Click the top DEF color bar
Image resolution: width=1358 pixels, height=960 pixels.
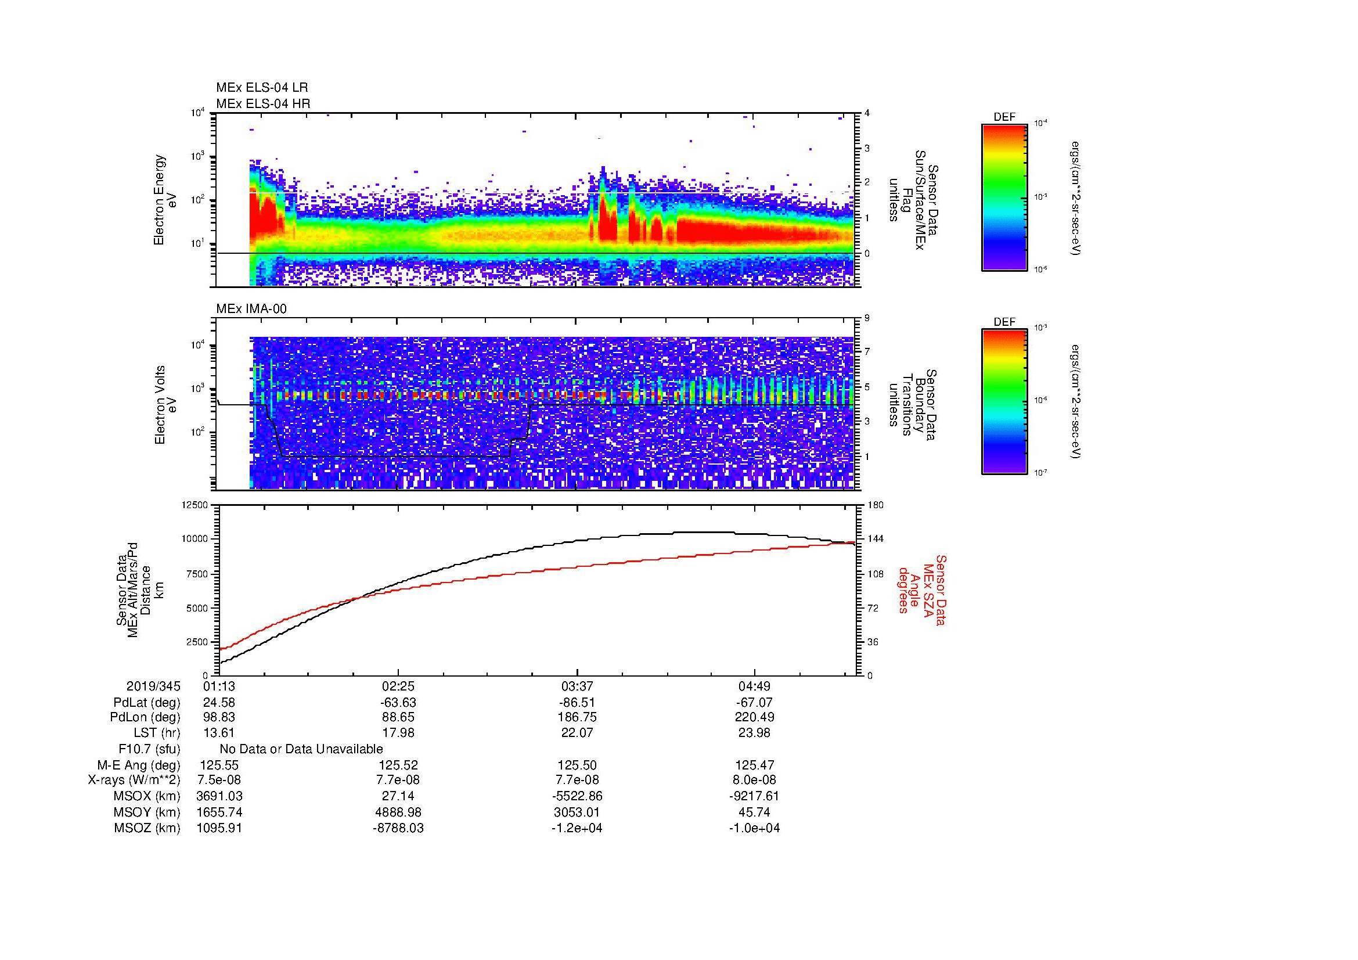1004,197
